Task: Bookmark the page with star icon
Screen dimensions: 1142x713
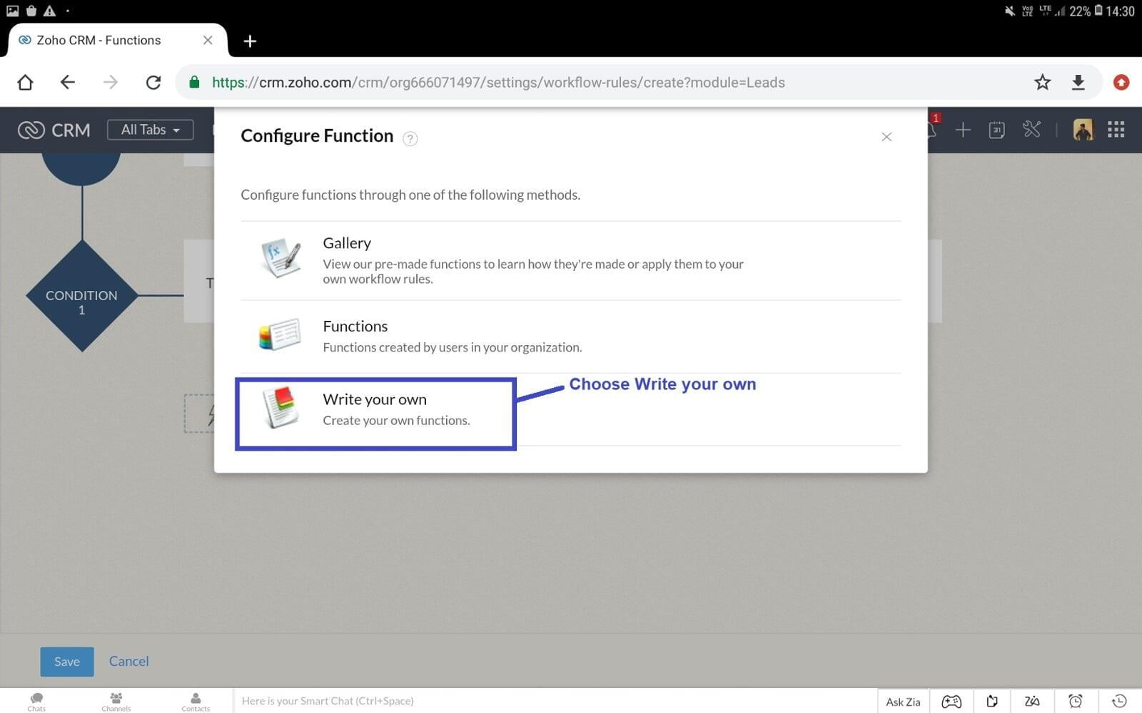Action: click(1042, 82)
